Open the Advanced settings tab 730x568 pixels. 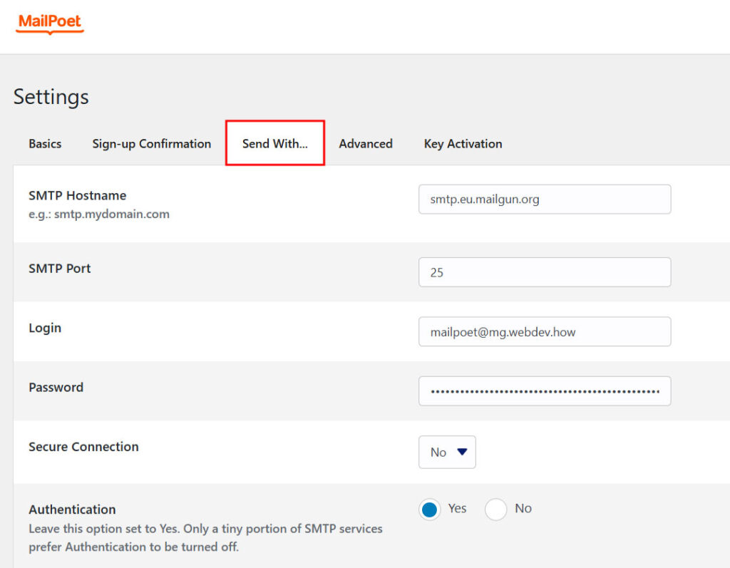point(366,143)
